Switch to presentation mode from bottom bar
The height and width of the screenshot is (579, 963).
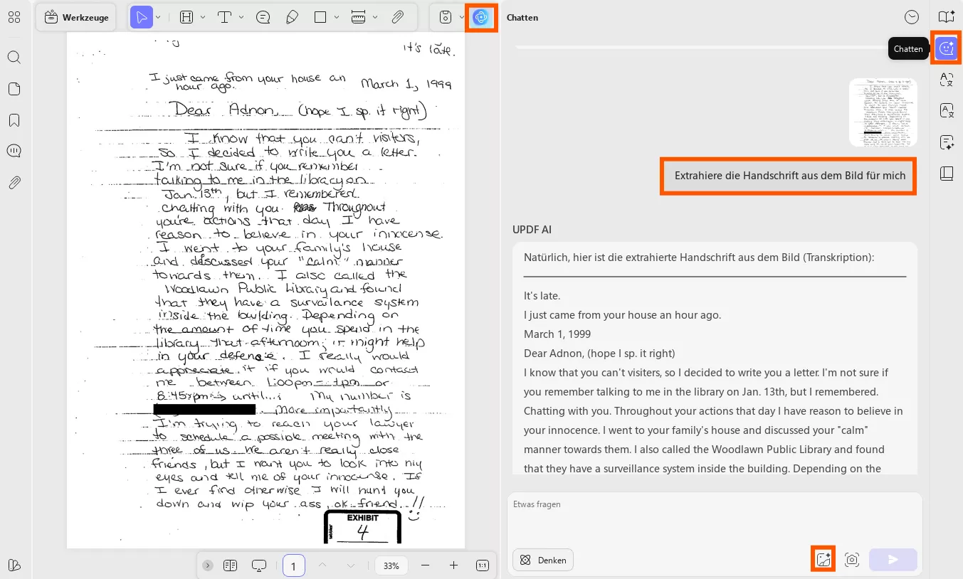pyautogui.click(x=258, y=565)
